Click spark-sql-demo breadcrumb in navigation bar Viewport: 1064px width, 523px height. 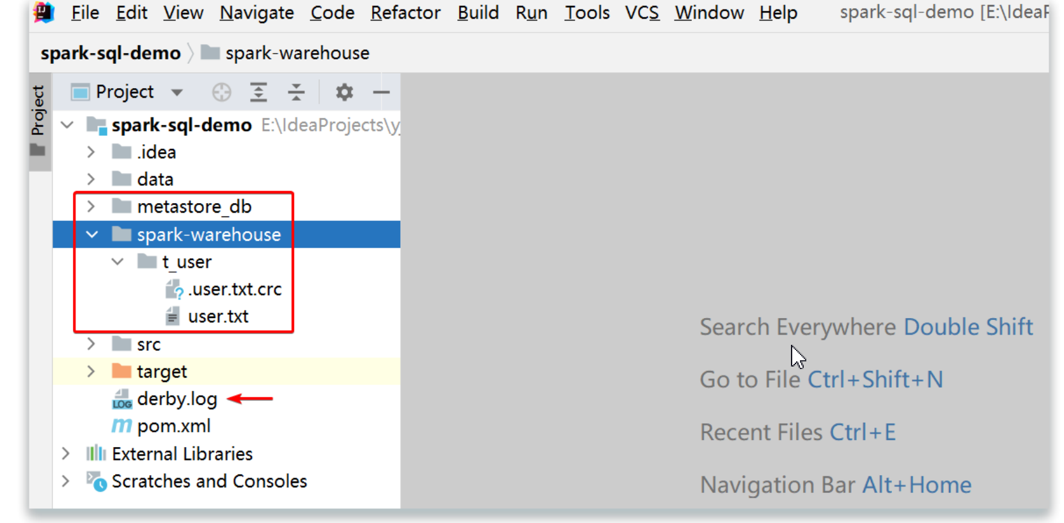coord(111,53)
